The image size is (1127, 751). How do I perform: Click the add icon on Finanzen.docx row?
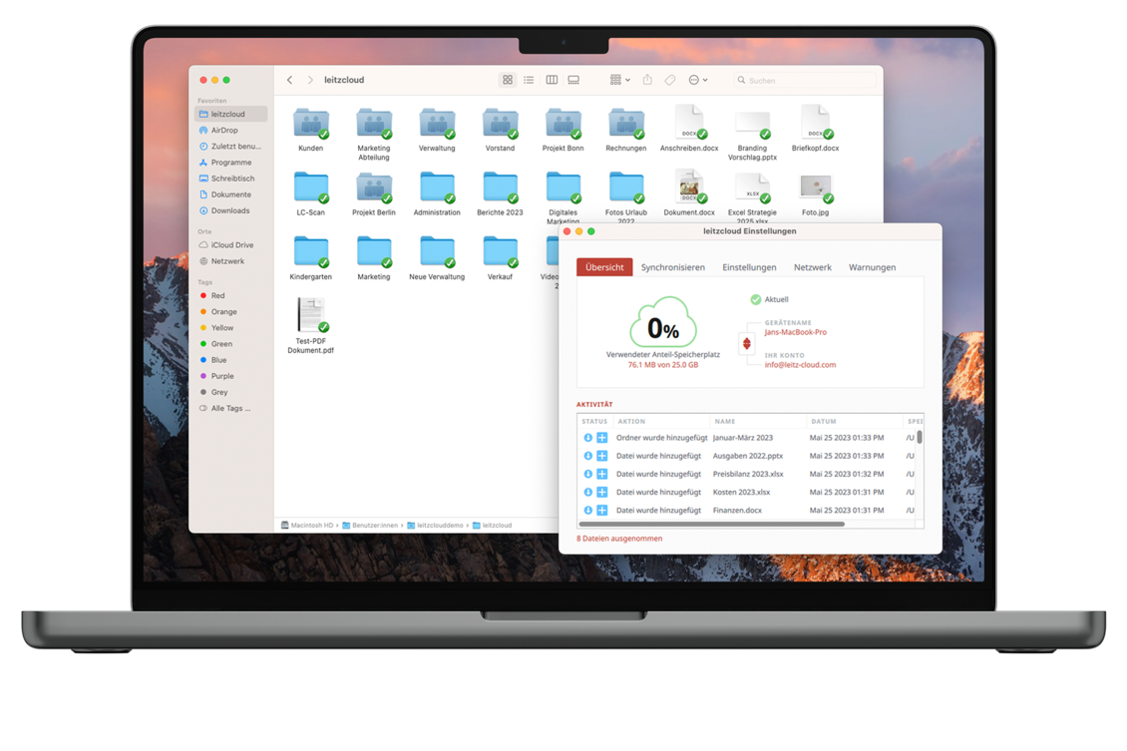click(x=602, y=511)
